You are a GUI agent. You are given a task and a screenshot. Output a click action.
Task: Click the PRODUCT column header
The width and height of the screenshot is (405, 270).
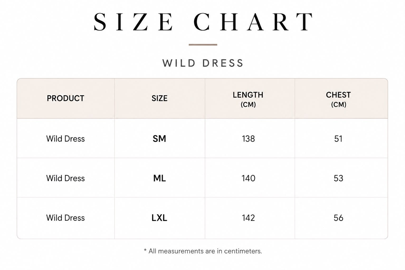65,98
